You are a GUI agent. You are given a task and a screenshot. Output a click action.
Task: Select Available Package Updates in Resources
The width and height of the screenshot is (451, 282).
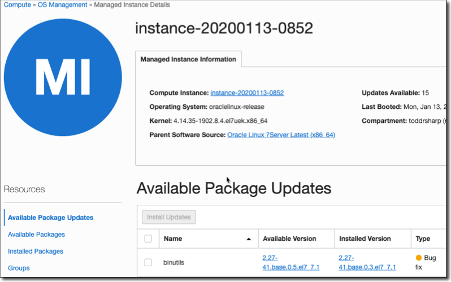coord(50,218)
